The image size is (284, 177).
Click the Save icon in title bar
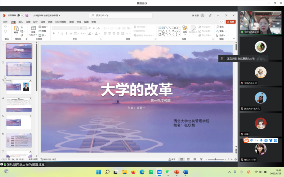click(x=27, y=15)
